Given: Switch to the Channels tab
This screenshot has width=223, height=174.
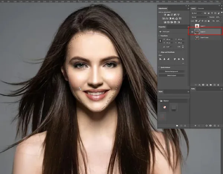Looking at the screenshot, I should [201, 8].
